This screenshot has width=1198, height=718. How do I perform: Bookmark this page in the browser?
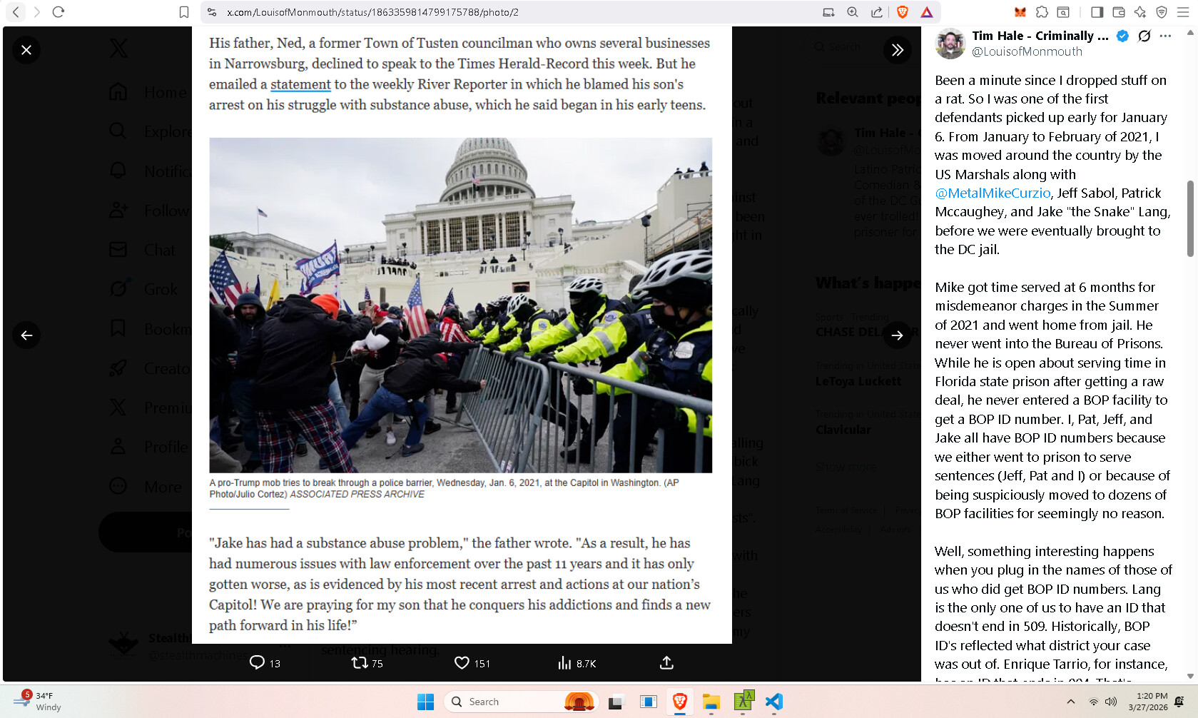[183, 12]
